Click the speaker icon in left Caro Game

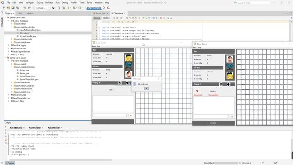point(127,83)
